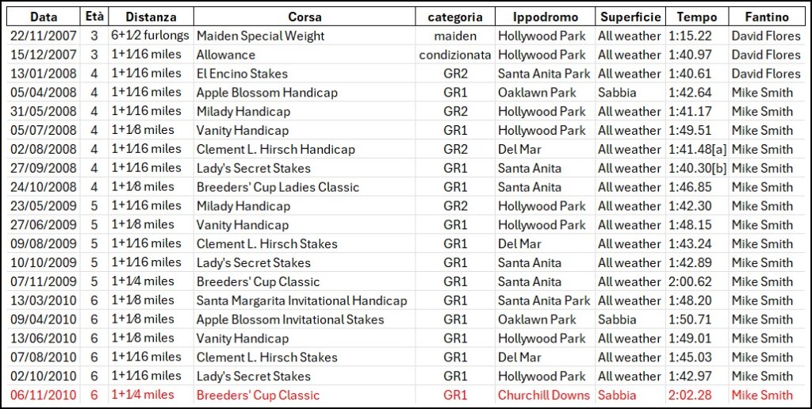Select the red date cell 06/11/2010
Screen dimensions: 812x409
(x=43, y=396)
